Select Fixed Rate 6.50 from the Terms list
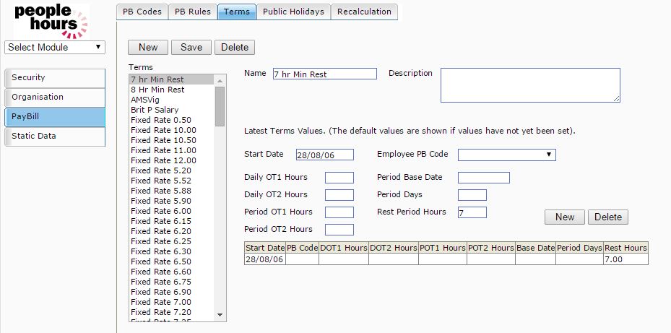This screenshot has width=671, height=333. pos(161,261)
